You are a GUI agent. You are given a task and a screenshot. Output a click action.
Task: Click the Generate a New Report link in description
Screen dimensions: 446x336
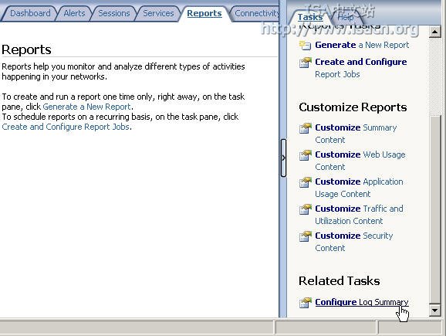pyautogui.click(x=86, y=107)
